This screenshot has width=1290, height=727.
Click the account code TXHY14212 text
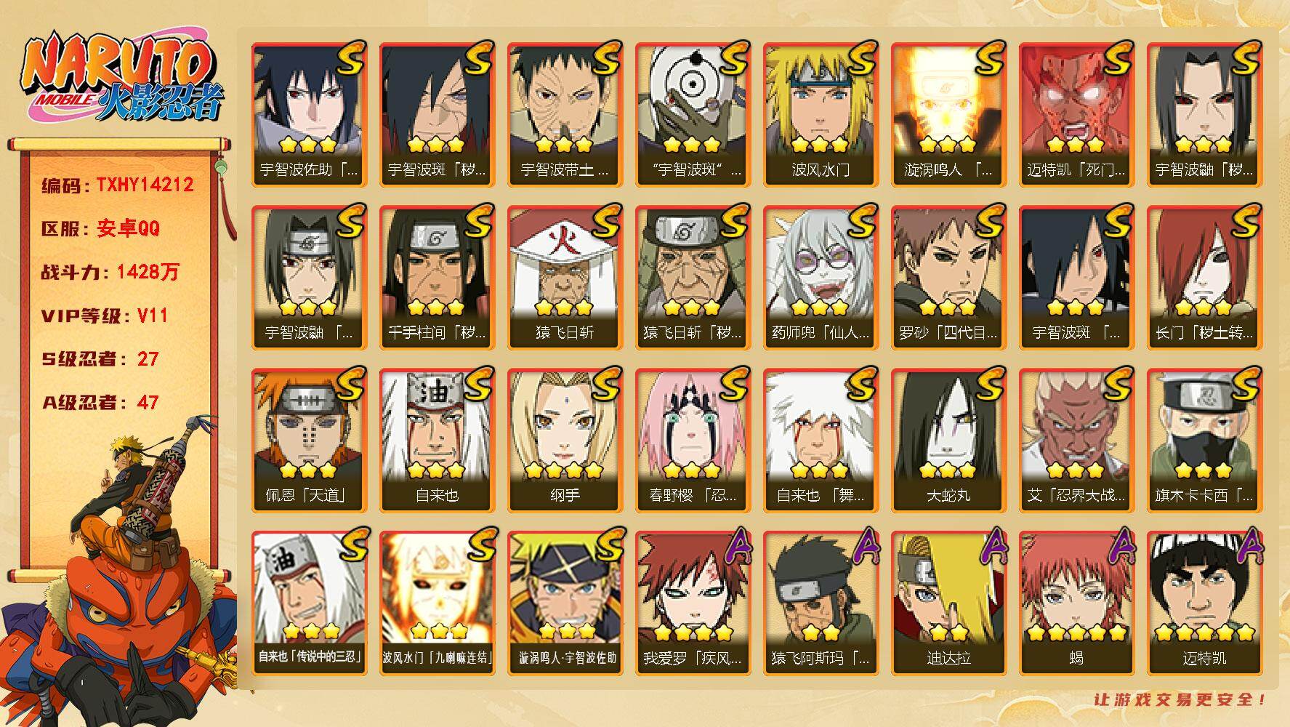pyautogui.click(x=145, y=185)
